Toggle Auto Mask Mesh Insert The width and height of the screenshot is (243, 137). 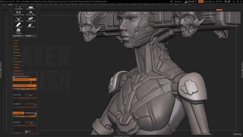pyautogui.click(x=24, y=80)
